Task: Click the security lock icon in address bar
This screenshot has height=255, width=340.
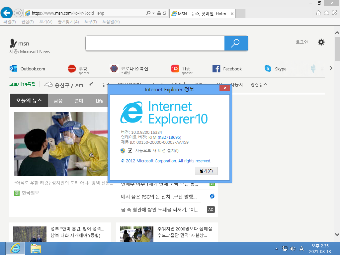Action: pyautogui.click(x=159, y=13)
